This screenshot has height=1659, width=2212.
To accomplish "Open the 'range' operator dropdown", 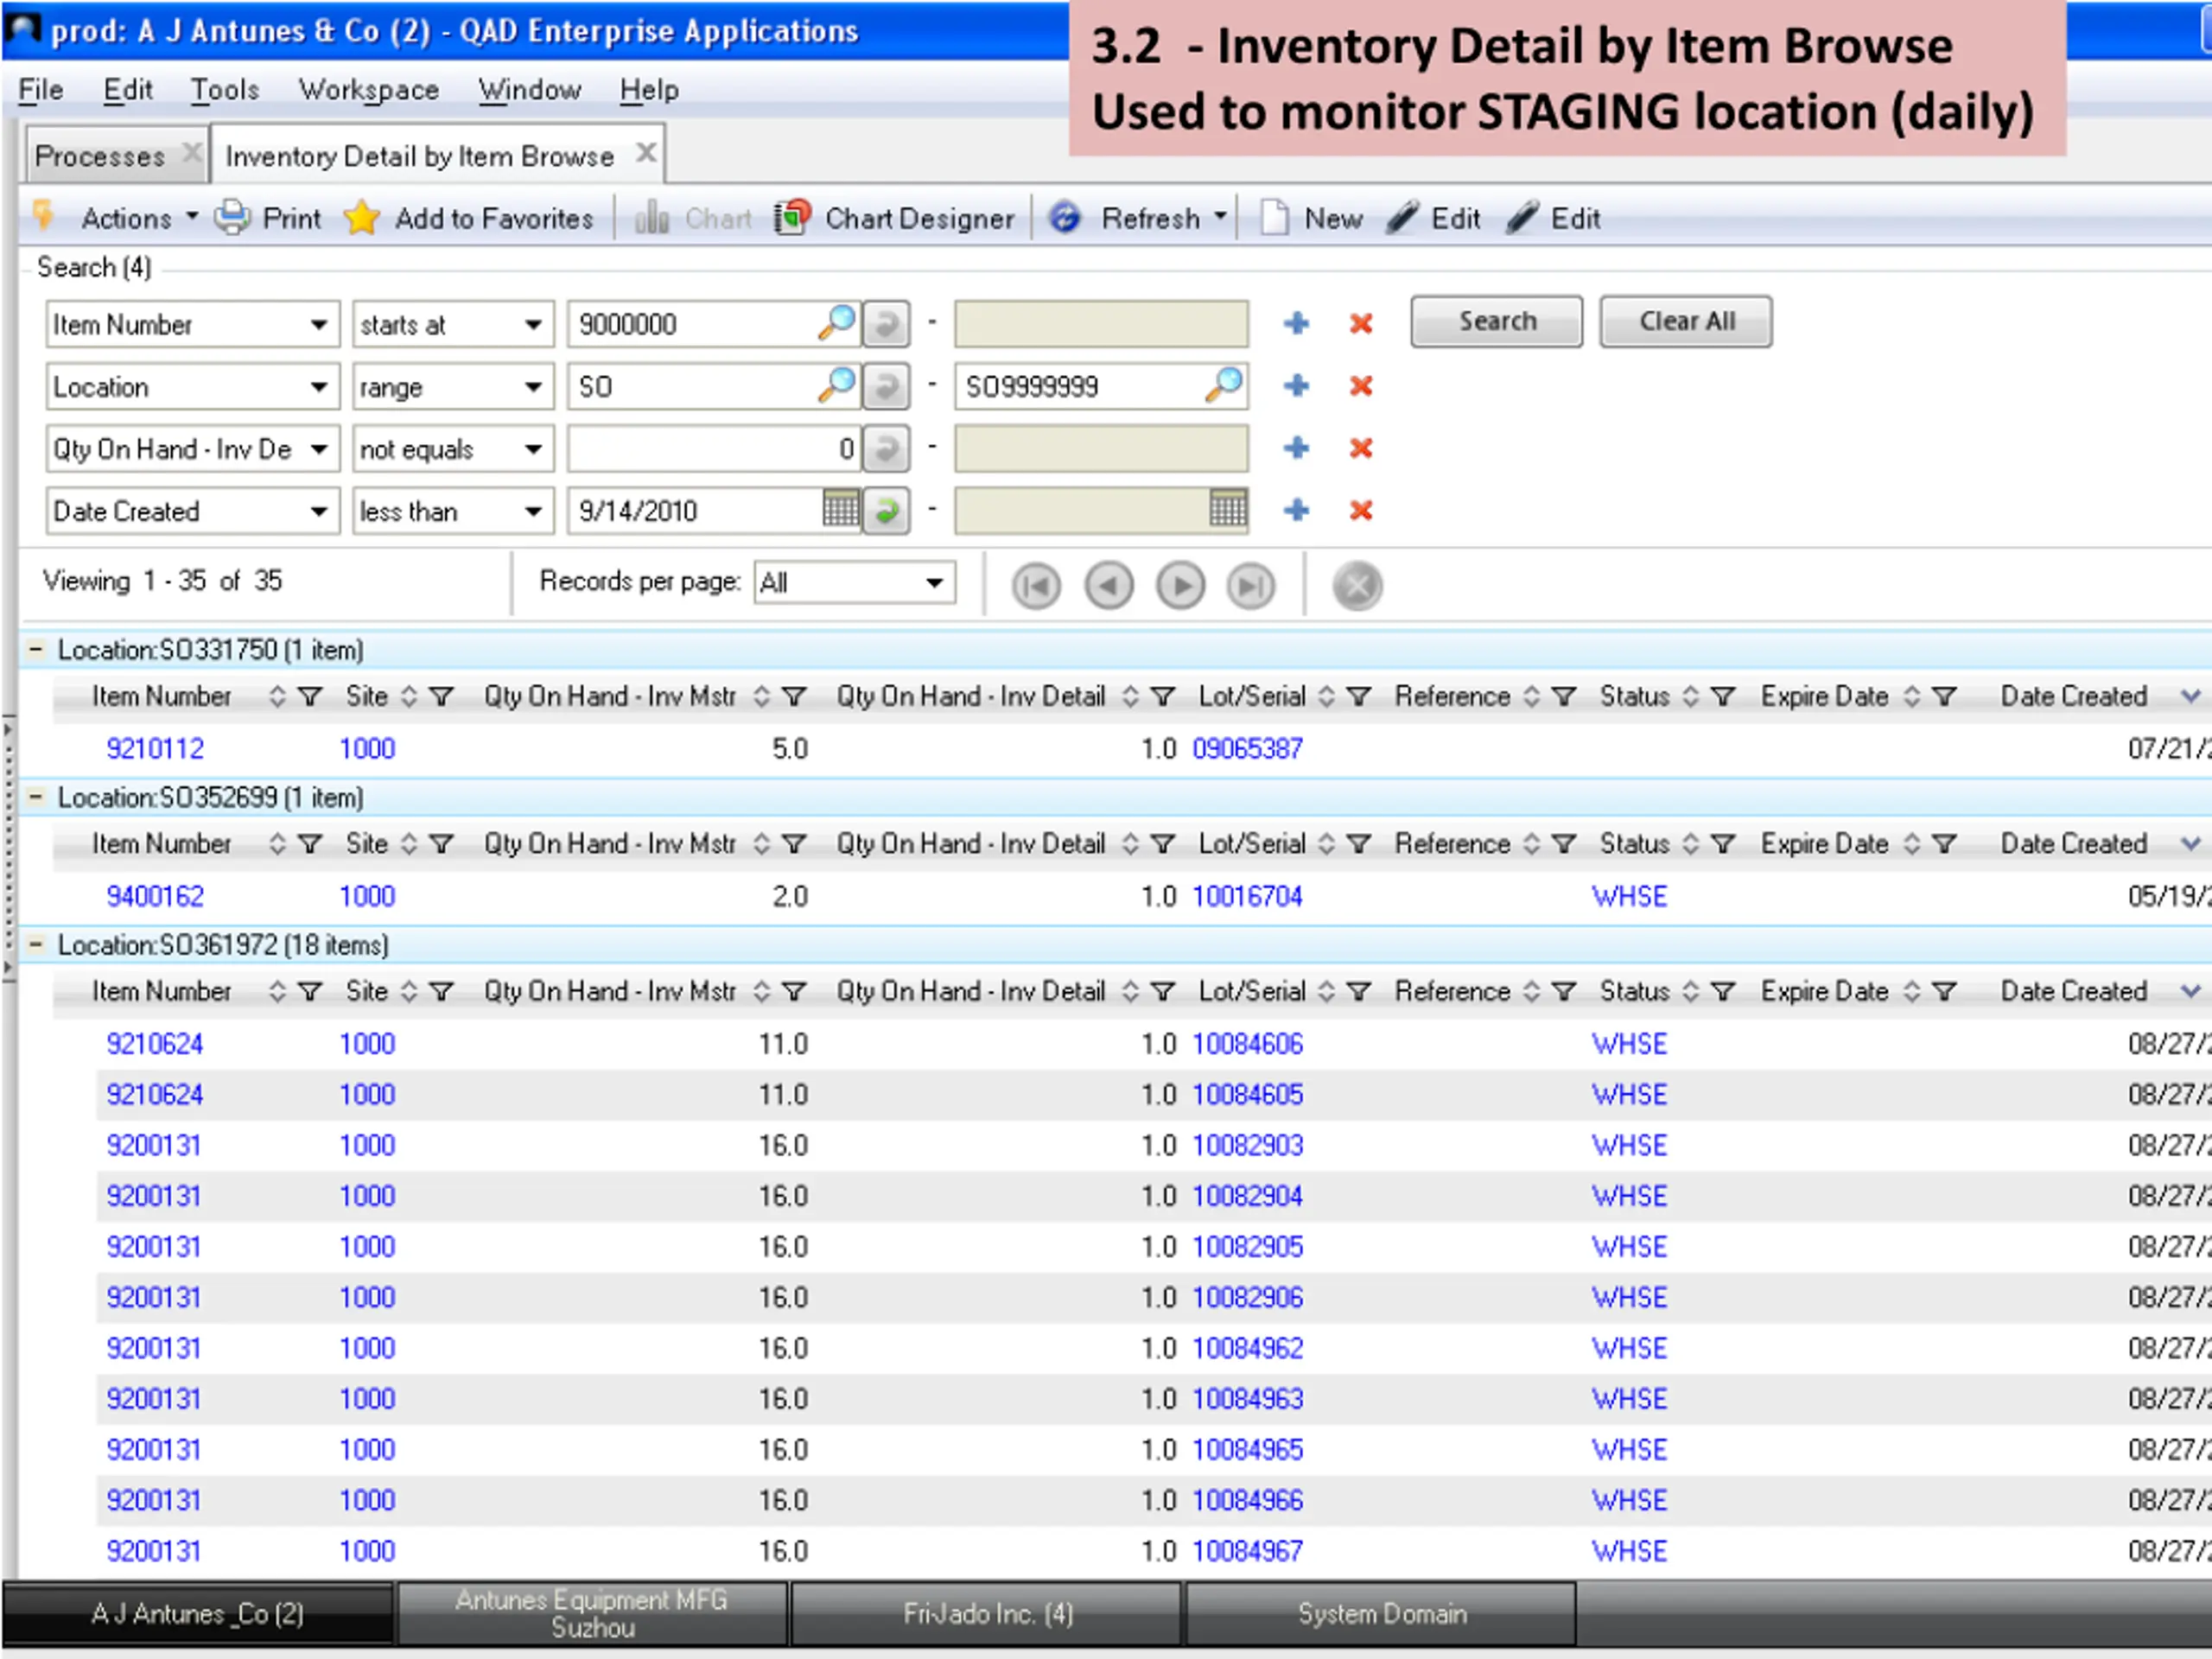I will pos(534,386).
